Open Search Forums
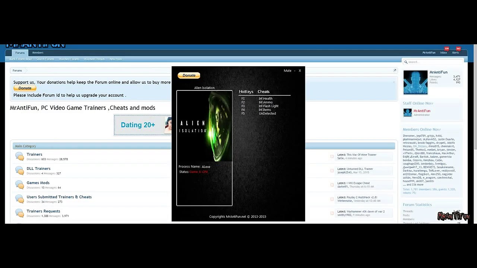This screenshot has width=477, height=268. [x=45, y=59]
